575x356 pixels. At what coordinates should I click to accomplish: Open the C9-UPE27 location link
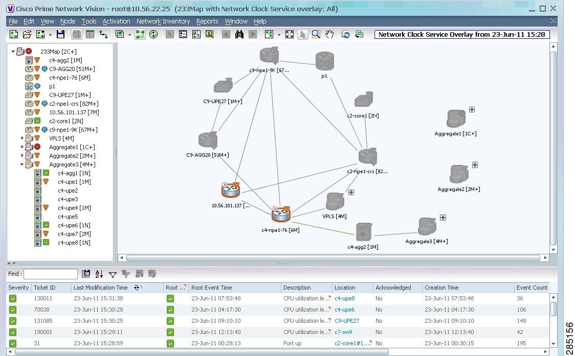point(347,321)
